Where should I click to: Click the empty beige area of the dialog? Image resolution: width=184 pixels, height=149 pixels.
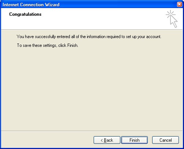(x=92, y=88)
